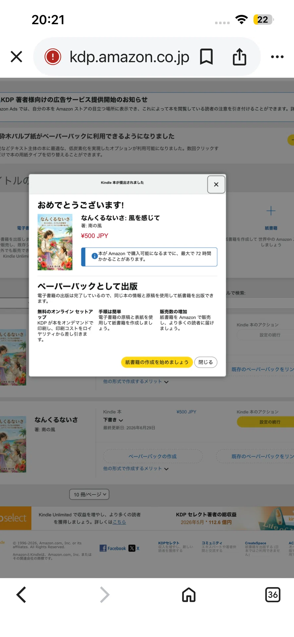Click the コミュニティ footer link

pos(212,543)
